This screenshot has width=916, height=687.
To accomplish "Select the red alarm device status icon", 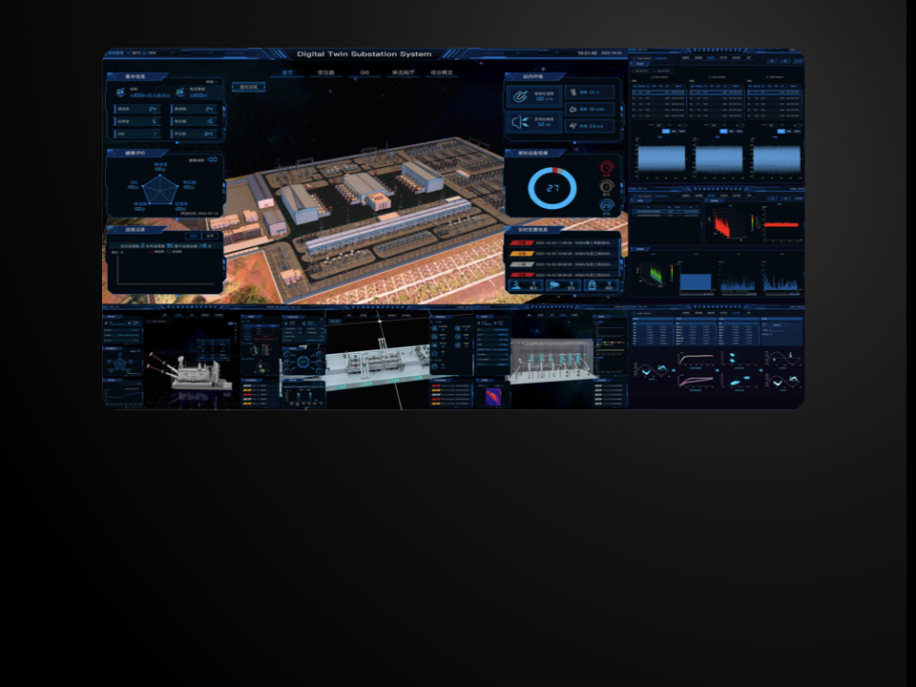I will [x=606, y=167].
